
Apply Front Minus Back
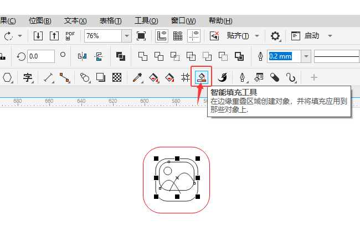point(207,56)
